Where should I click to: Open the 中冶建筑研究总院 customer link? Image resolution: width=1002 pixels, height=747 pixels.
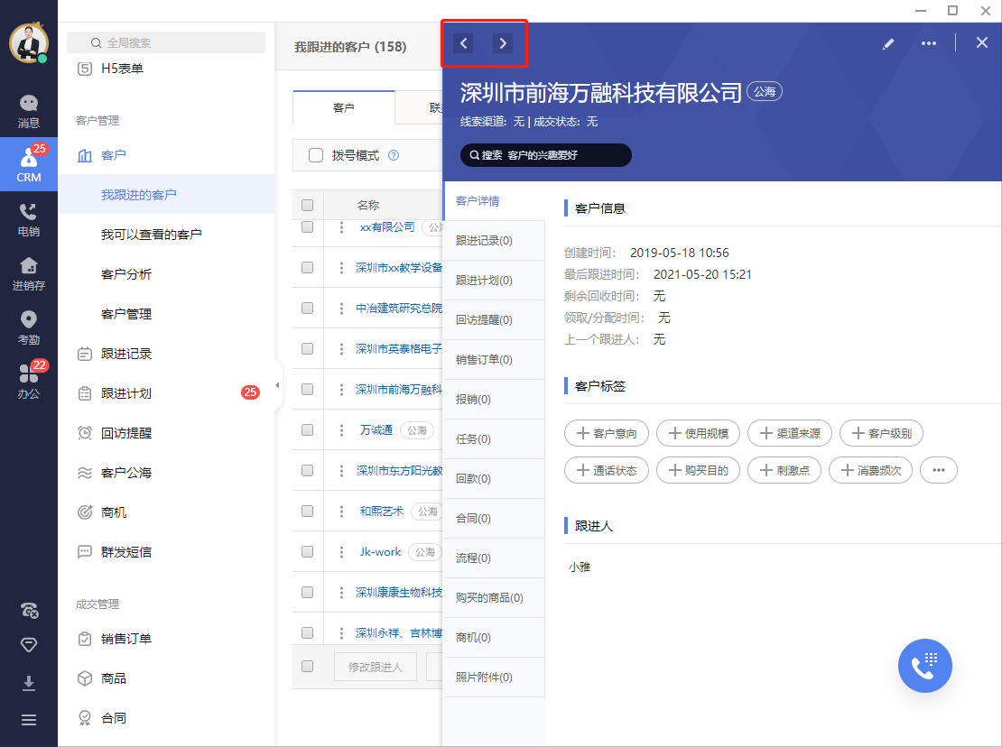(x=398, y=309)
